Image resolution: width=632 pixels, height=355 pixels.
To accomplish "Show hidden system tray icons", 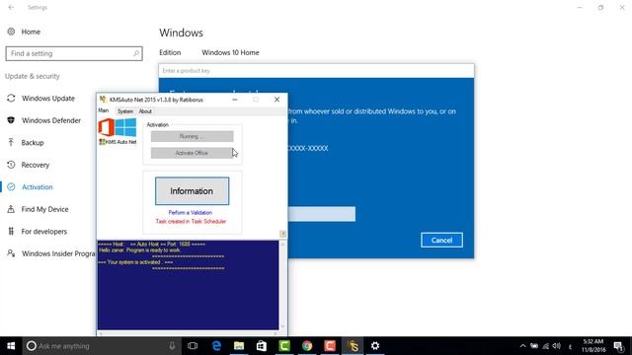I will coord(522,346).
